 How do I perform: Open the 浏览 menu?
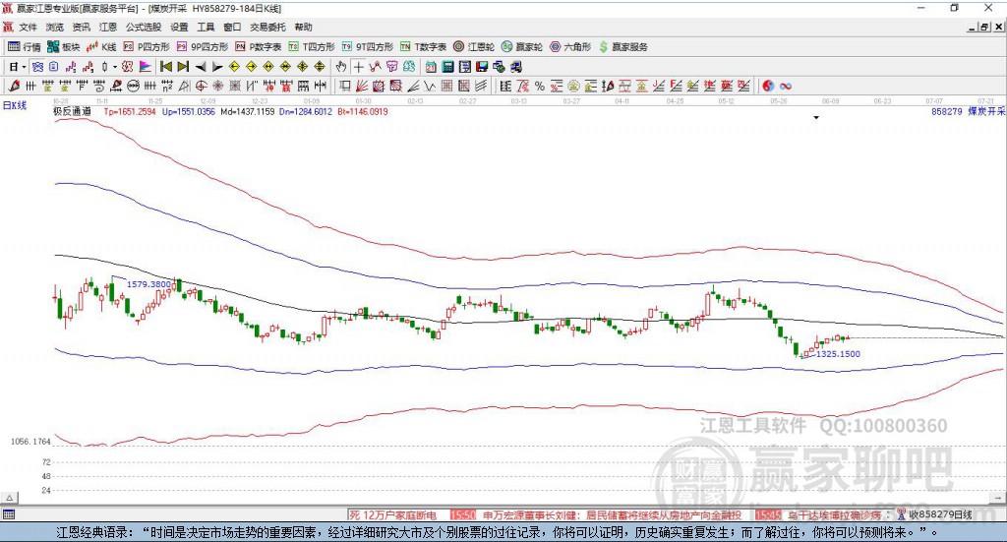tap(55, 27)
